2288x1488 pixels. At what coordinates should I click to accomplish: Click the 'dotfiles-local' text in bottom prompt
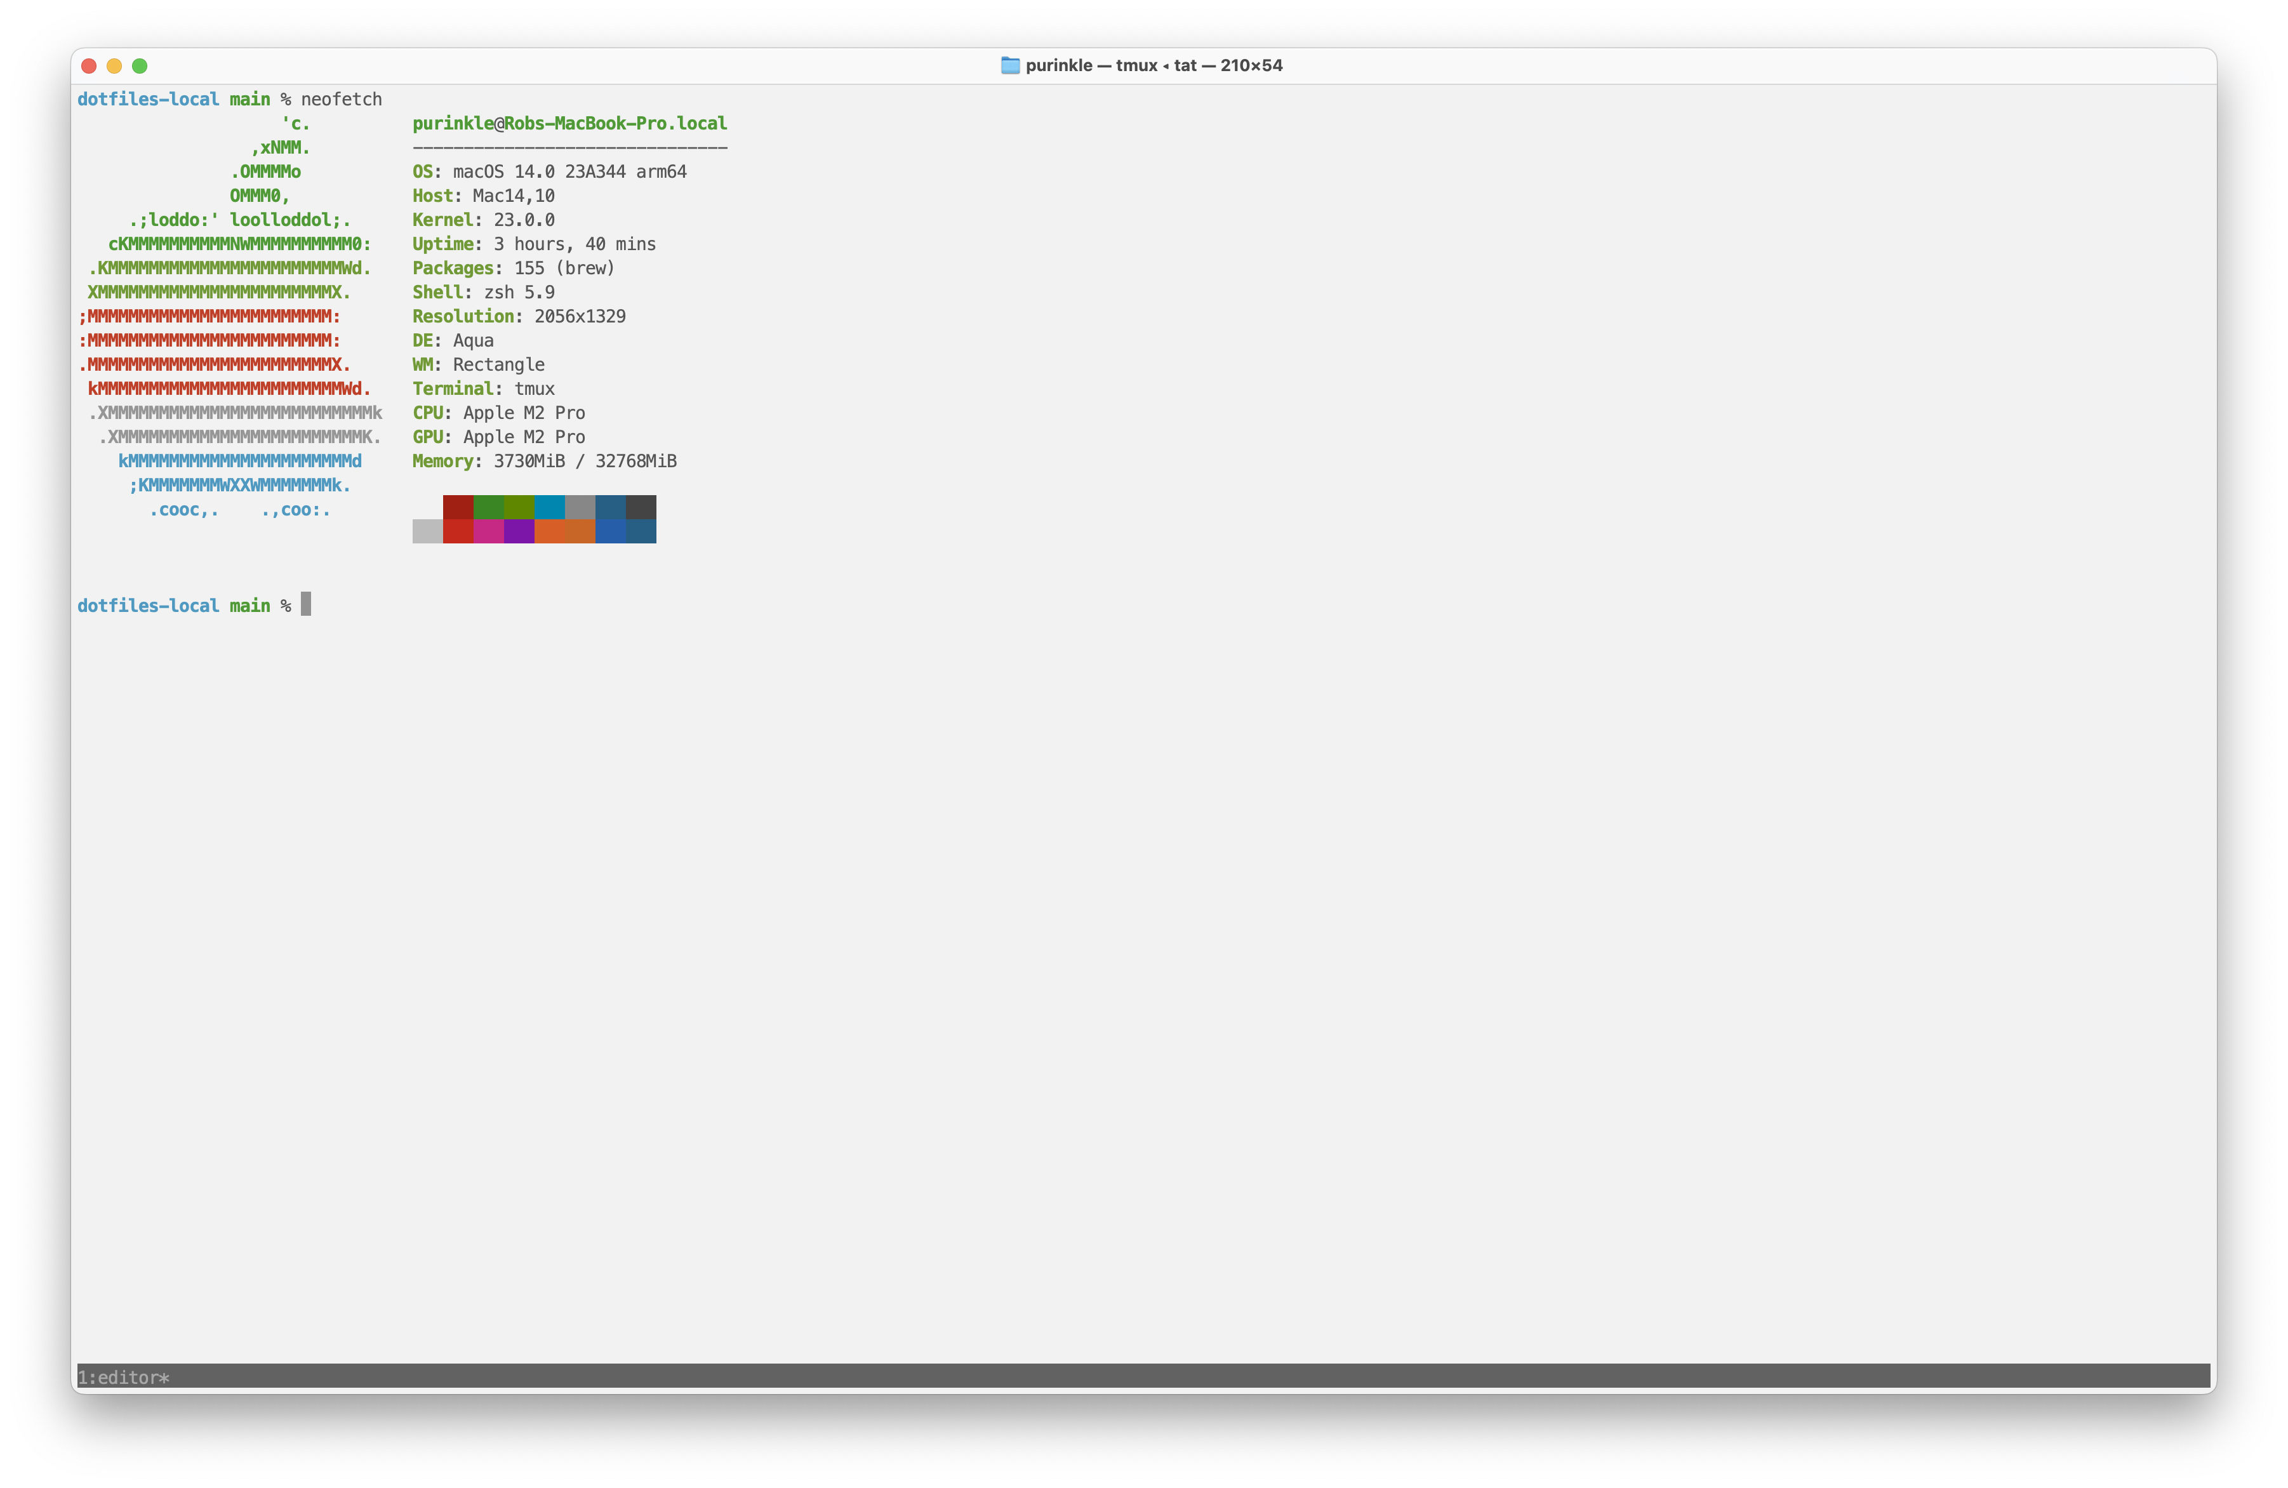click(x=148, y=606)
